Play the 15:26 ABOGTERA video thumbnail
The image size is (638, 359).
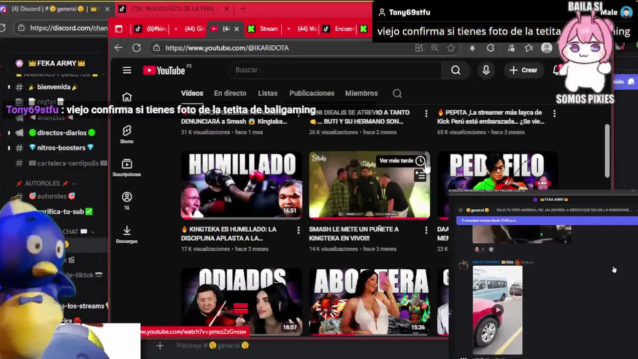(369, 302)
